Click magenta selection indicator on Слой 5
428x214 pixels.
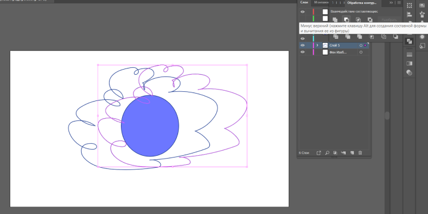pyautogui.click(x=365, y=45)
